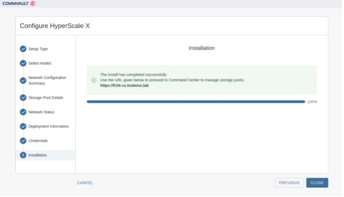Click the installation progress bar

coord(196,101)
